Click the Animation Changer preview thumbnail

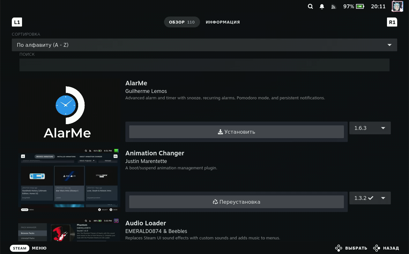(69, 180)
